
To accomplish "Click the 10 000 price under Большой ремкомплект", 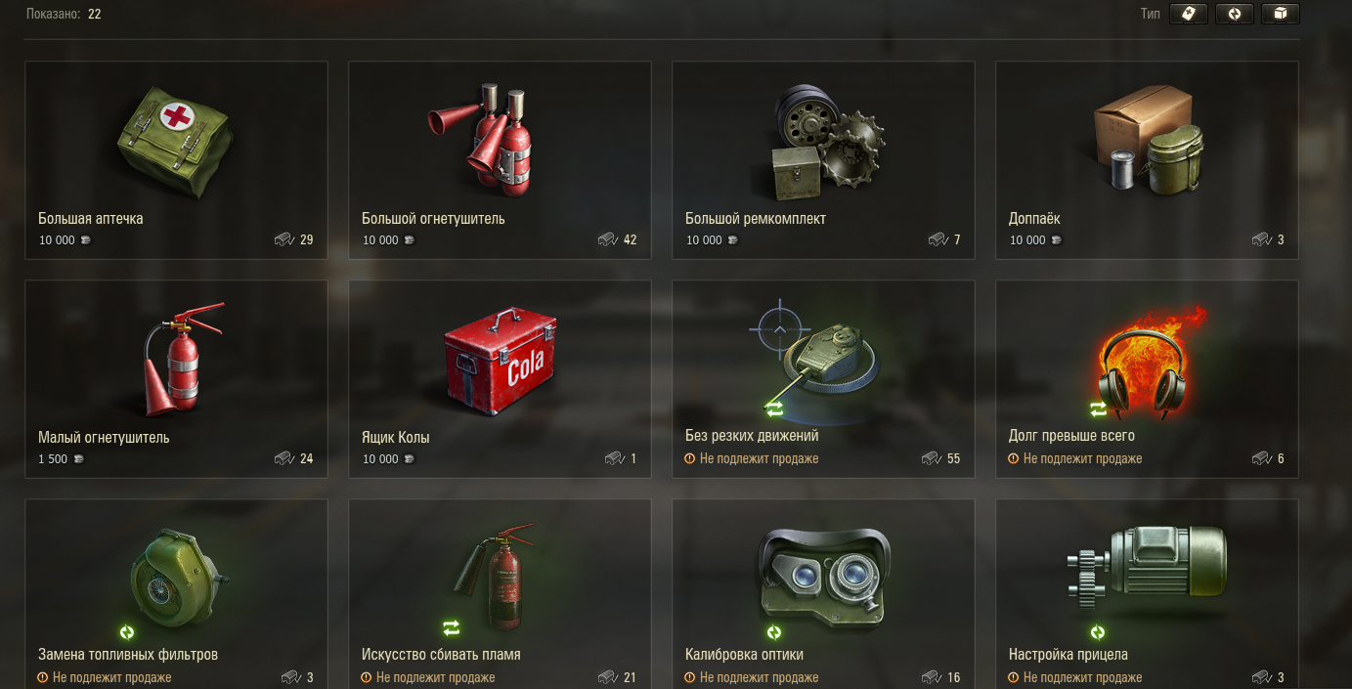I will tap(704, 240).
